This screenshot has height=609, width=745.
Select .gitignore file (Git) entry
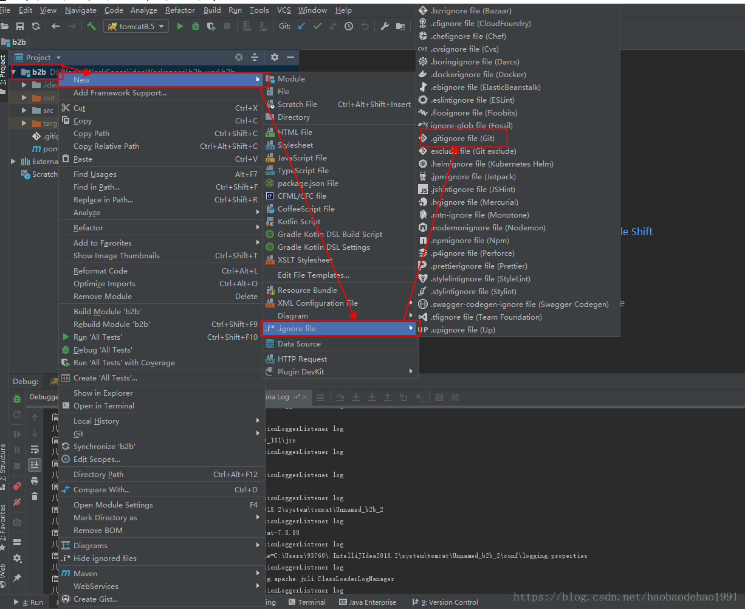coord(517,138)
